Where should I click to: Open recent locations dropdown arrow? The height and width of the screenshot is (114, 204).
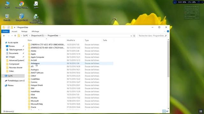tap(12, 36)
